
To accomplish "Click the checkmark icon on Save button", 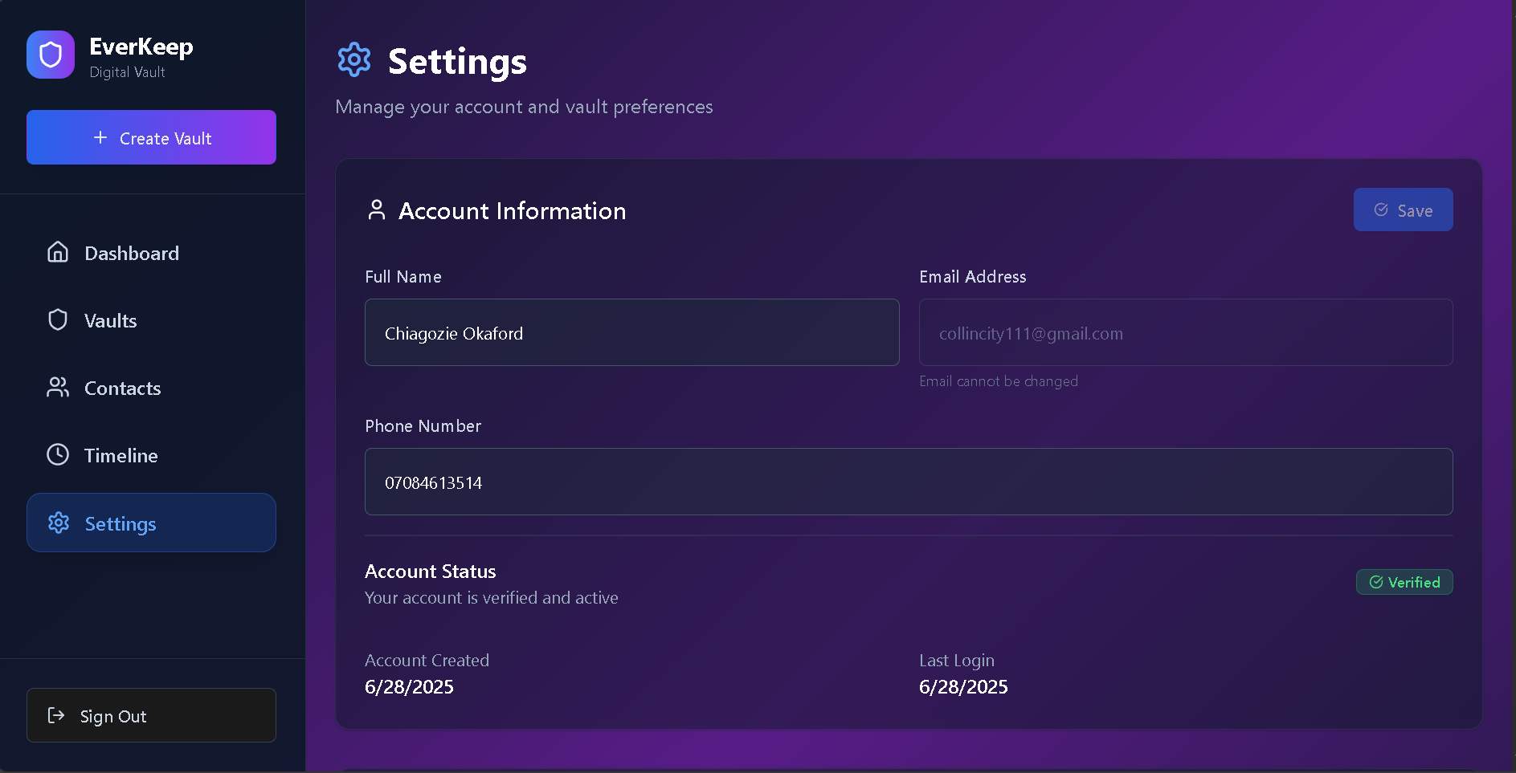I will click(x=1381, y=210).
